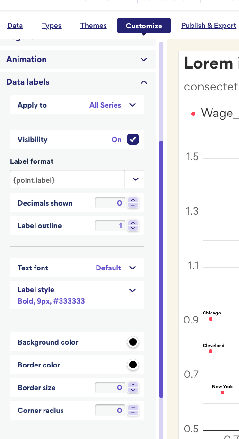Open the Apply to All Series dropdown
The height and width of the screenshot is (439, 239).
point(77,105)
